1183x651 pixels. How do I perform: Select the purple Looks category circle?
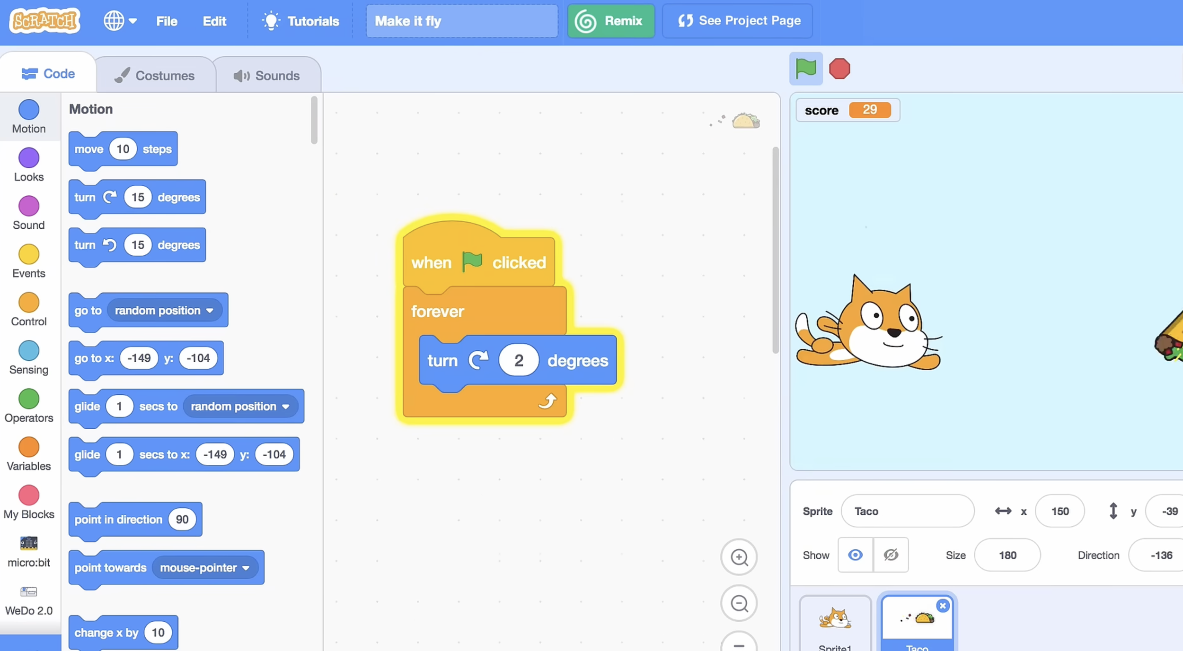[28, 157]
